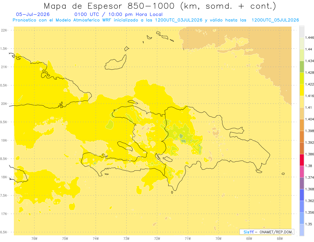
Task: Click the 71W longitude label
Action: coord(188,238)
